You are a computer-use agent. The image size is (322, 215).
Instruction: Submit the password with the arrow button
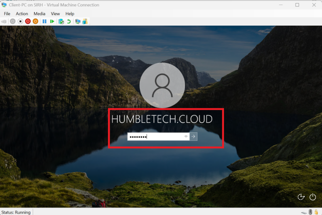coord(193,137)
